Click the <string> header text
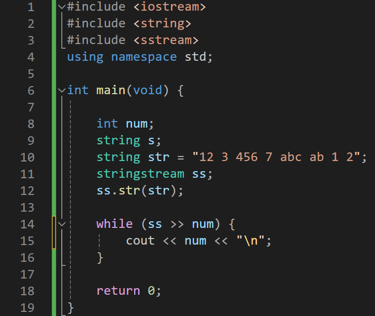 pyautogui.click(x=162, y=24)
